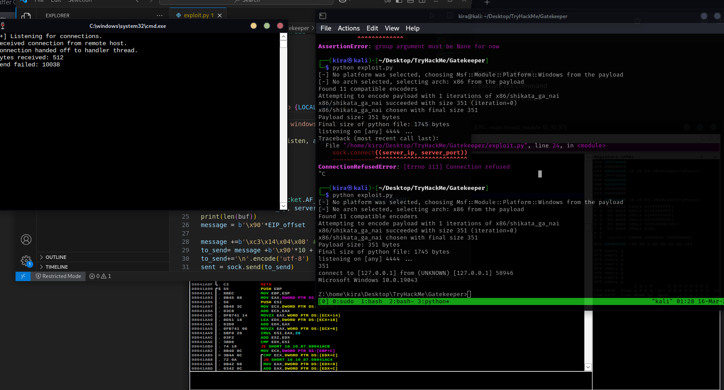Click code line 31 sock.send statement

point(247,267)
